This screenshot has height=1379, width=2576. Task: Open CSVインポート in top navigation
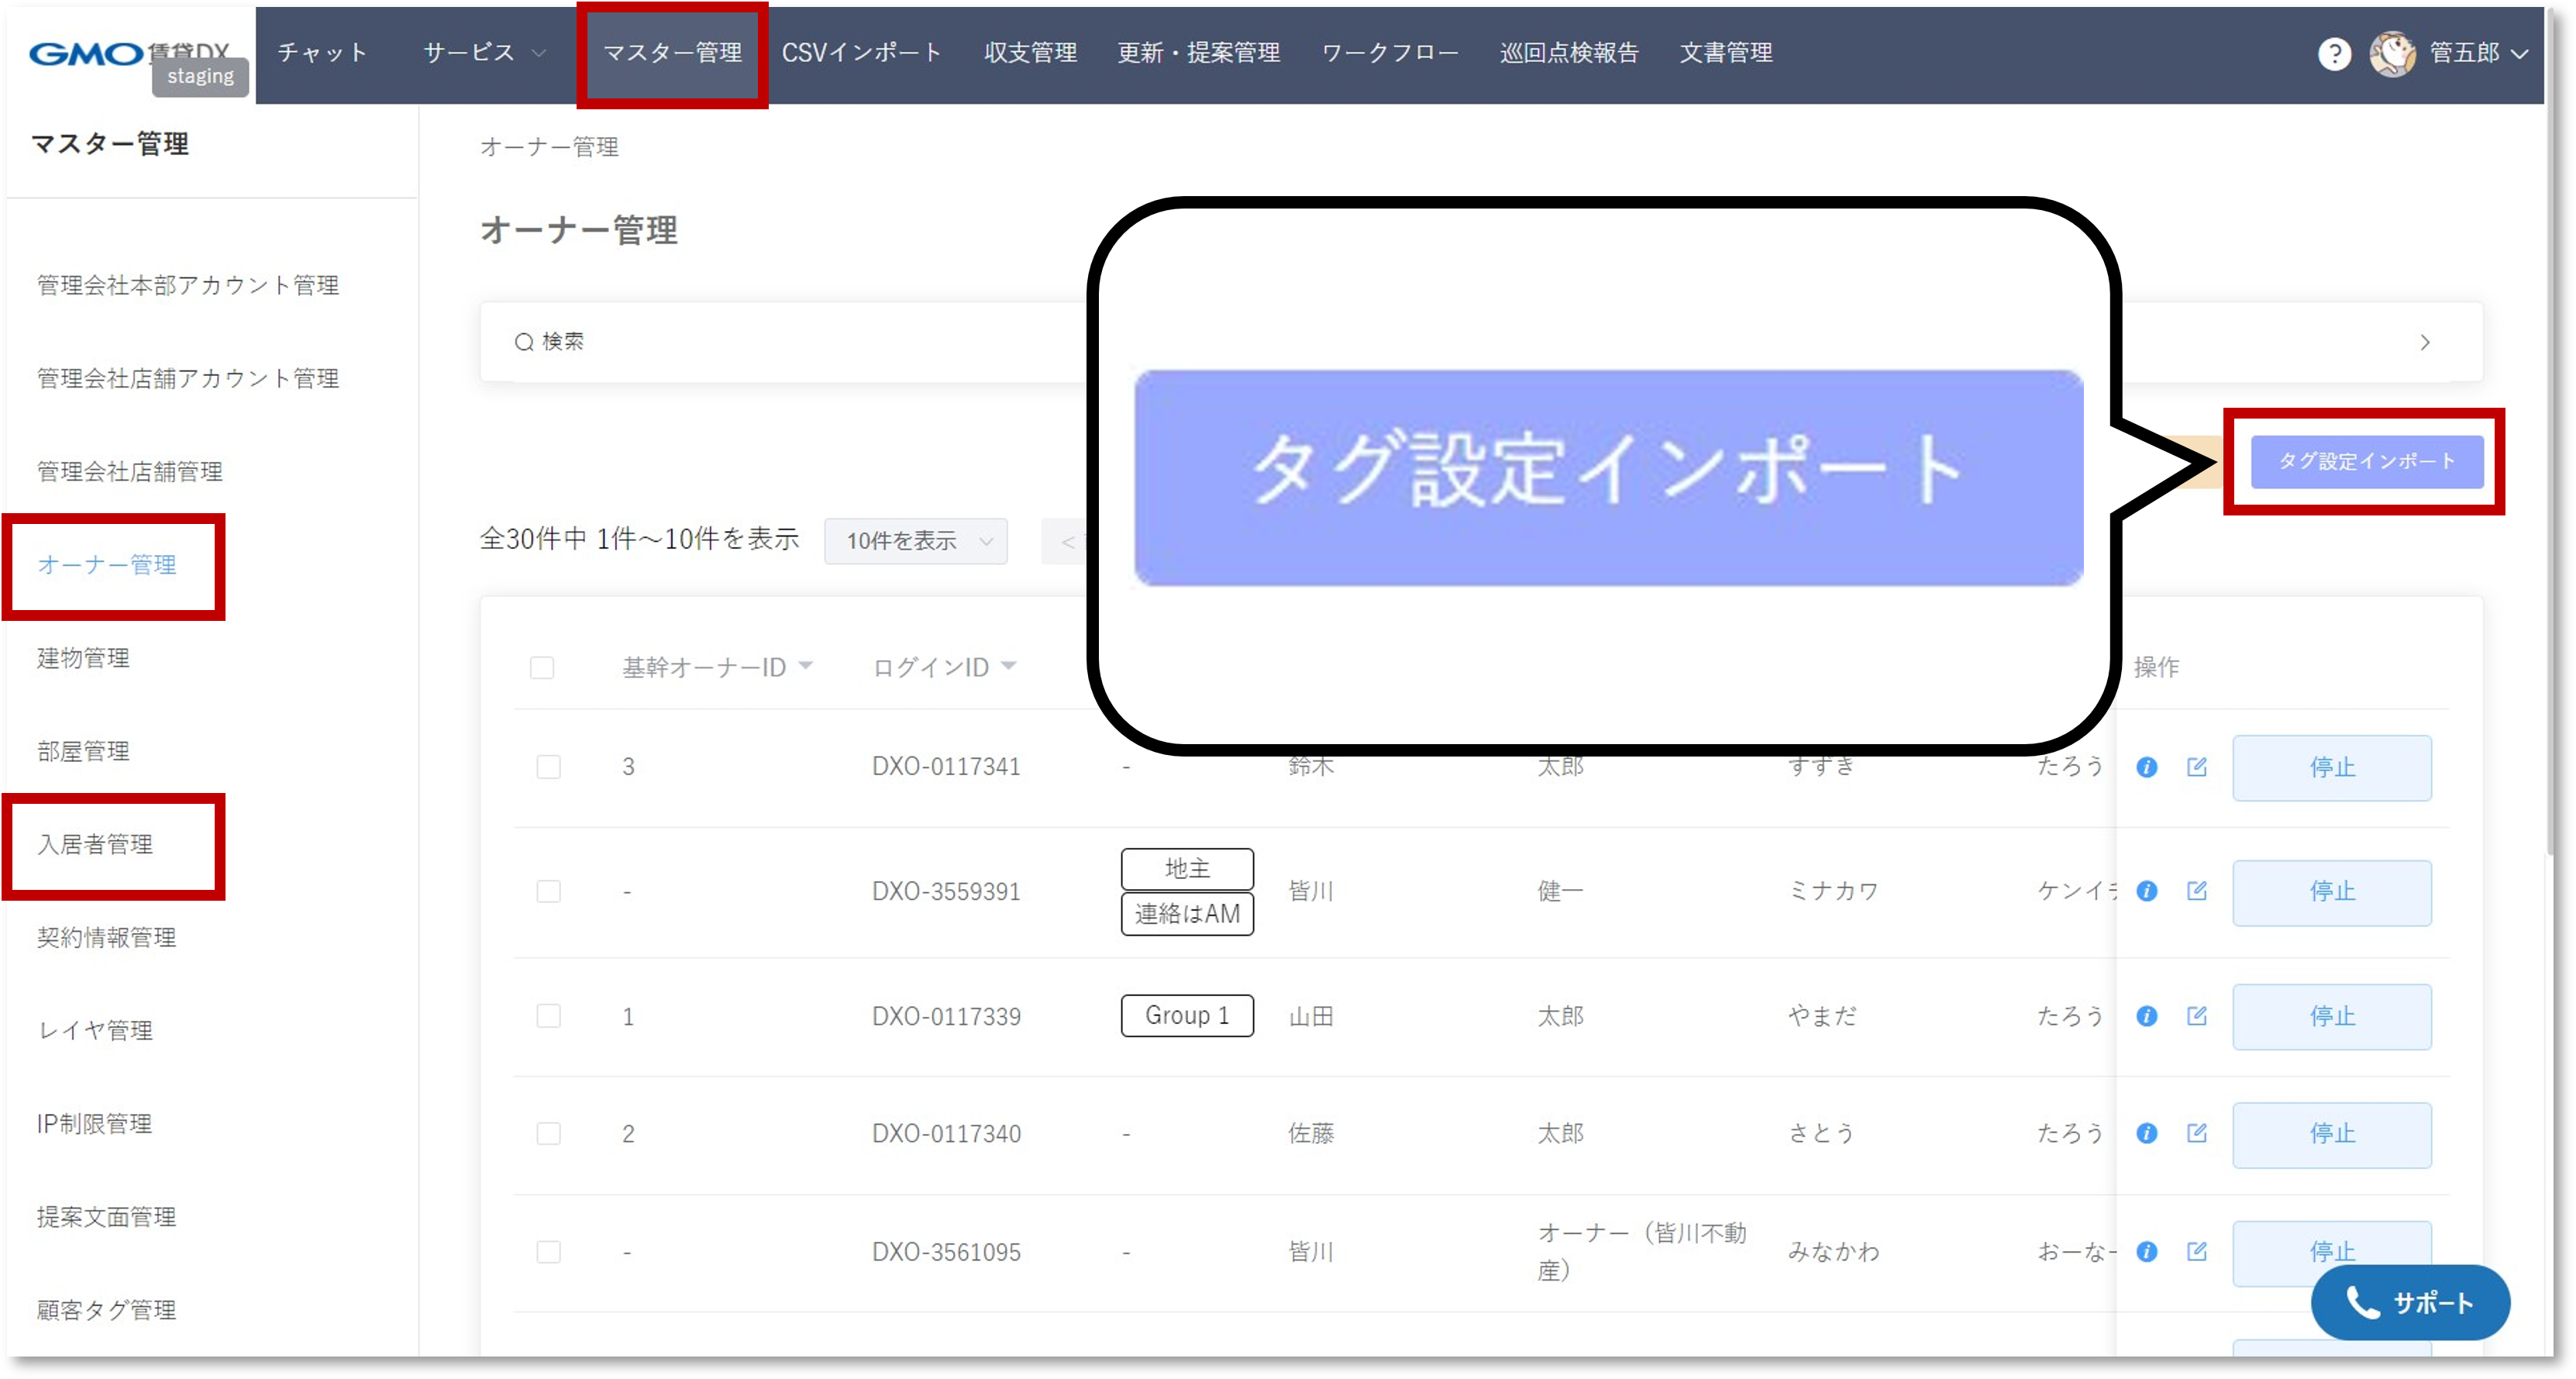[x=861, y=53]
